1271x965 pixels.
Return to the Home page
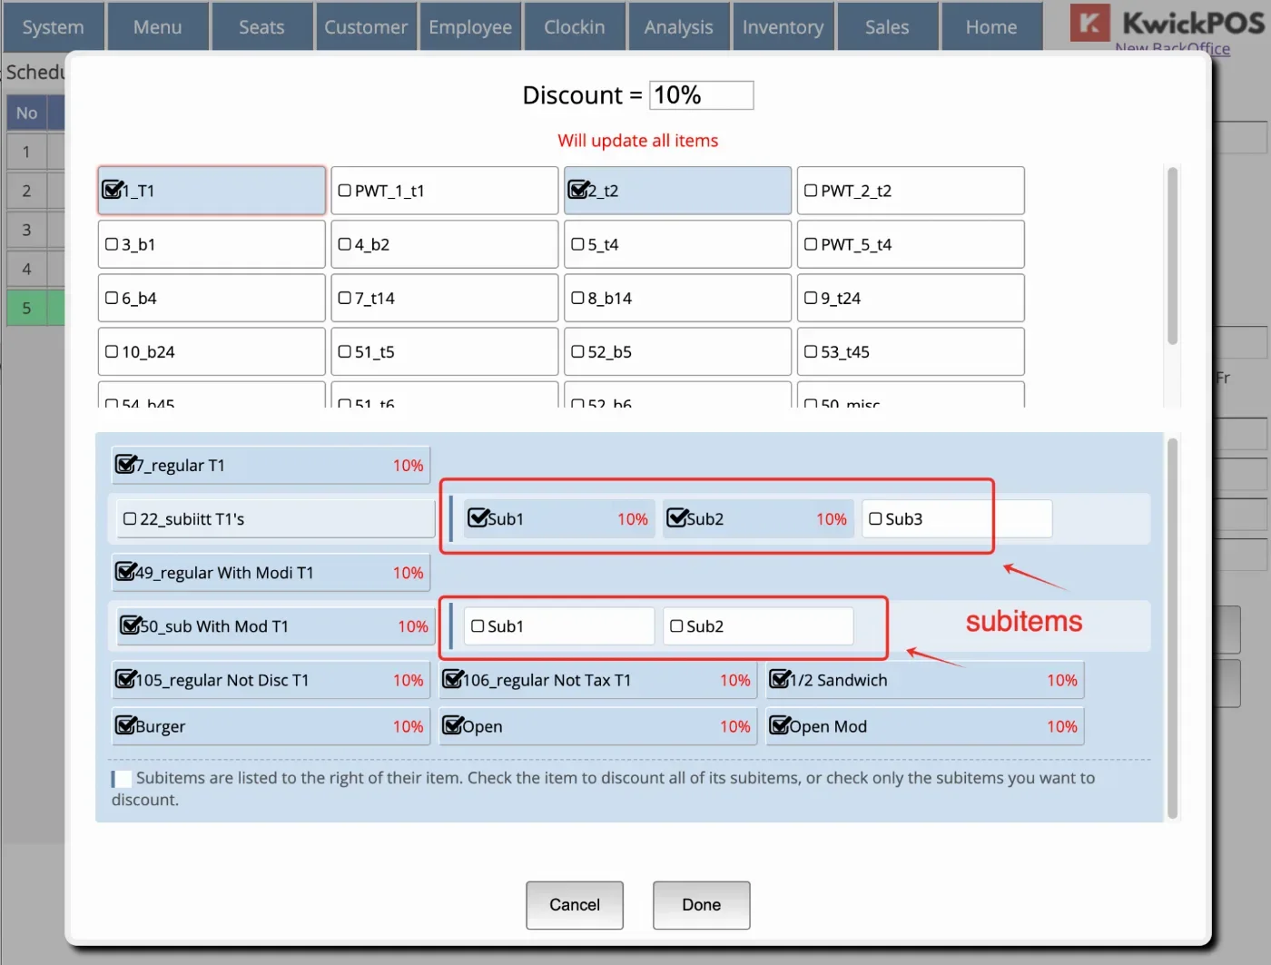coord(991,27)
